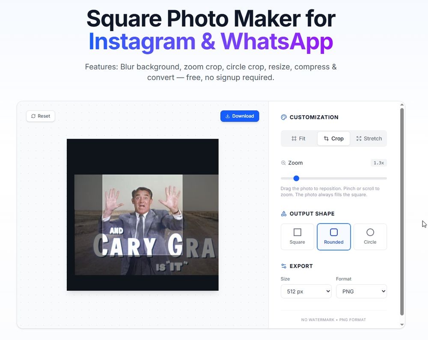Click the zoom magnifier icon

coord(283,163)
